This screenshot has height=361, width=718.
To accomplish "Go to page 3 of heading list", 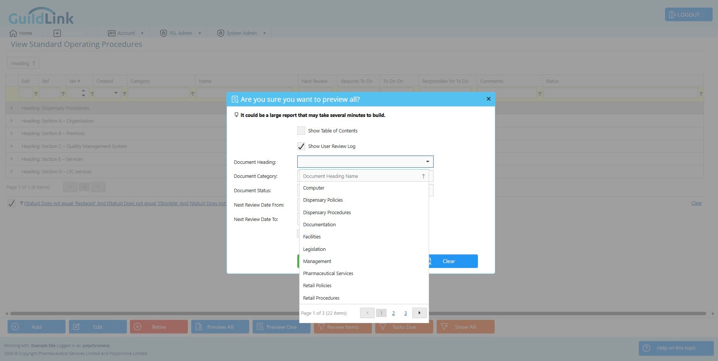I will pos(405,313).
